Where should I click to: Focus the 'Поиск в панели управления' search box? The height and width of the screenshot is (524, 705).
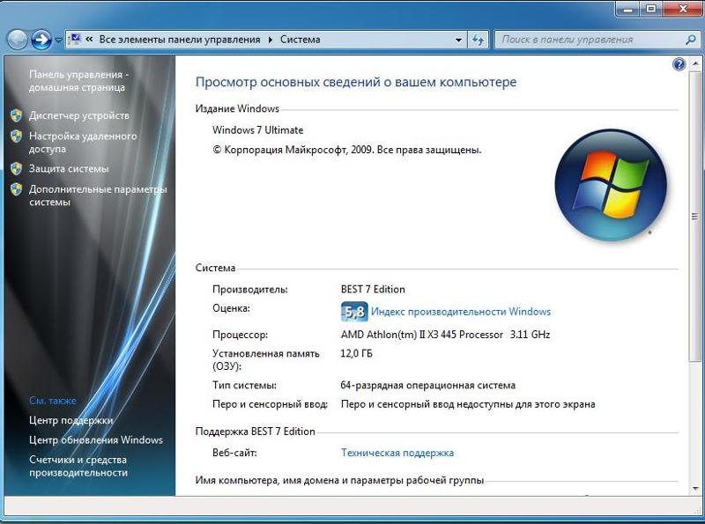coord(596,40)
